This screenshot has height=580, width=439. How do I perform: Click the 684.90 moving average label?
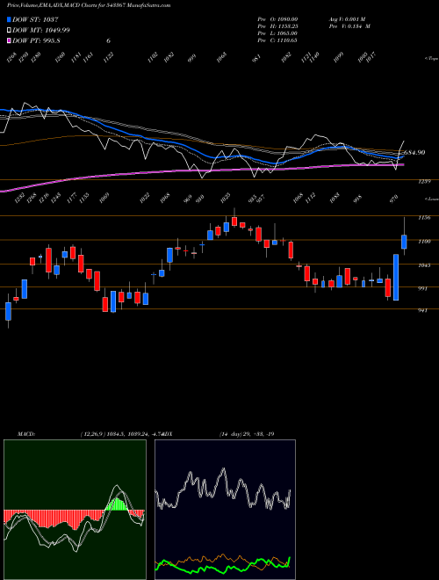(x=414, y=152)
